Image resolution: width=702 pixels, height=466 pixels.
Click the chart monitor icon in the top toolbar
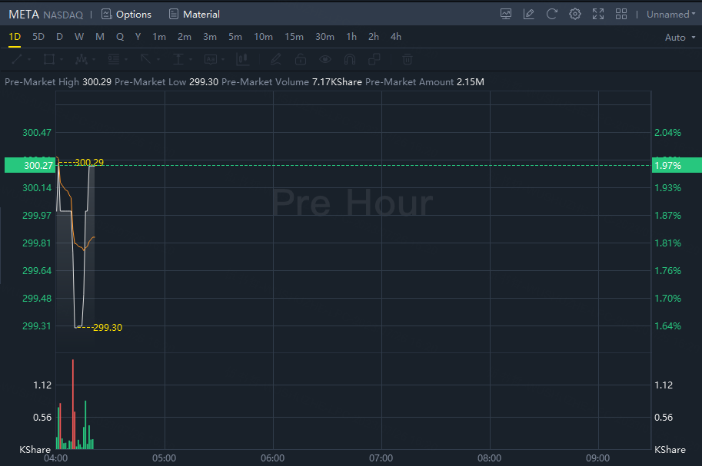pos(506,15)
